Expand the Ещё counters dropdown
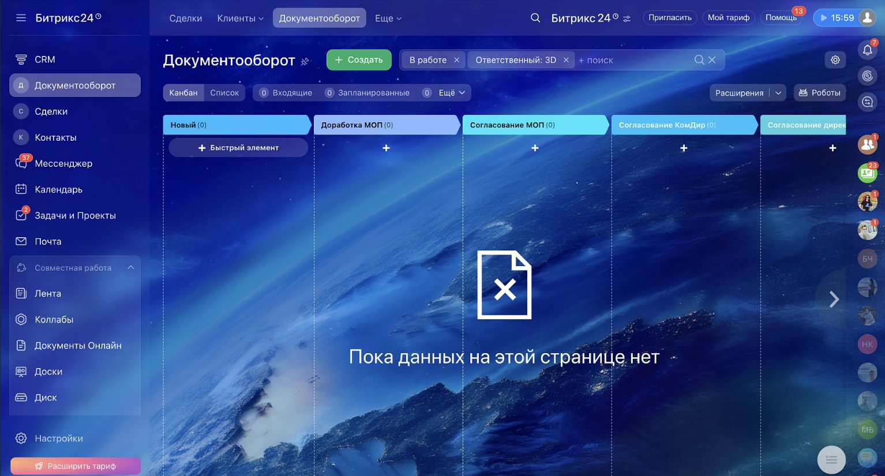The height and width of the screenshot is (476, 885). pos(452,93)
